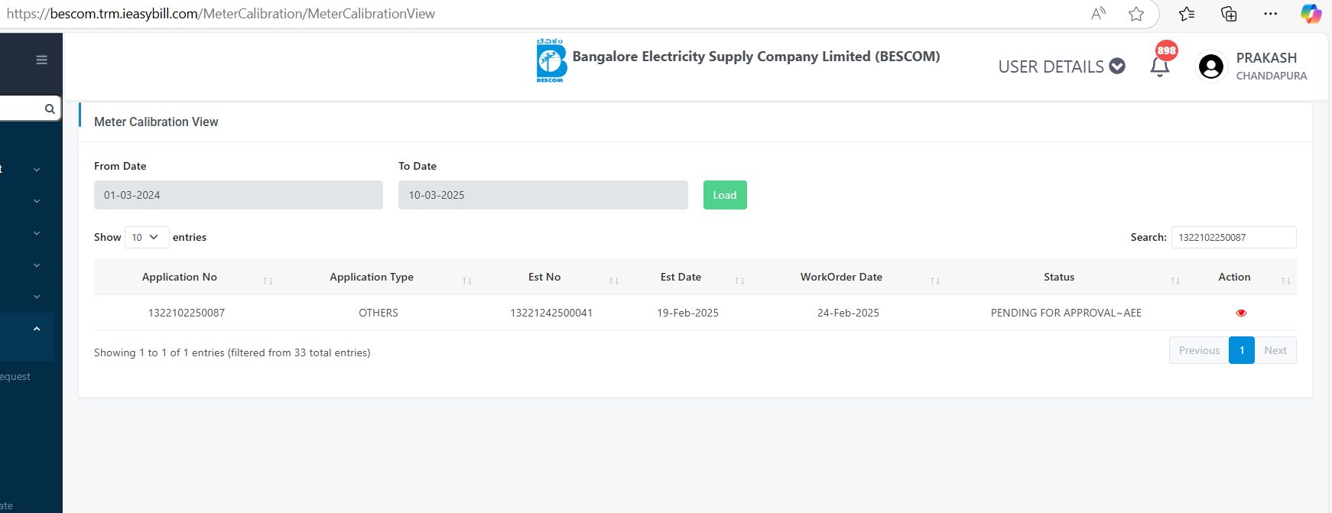
Task: Click the green Load button
Action: [x=725, y=195]
